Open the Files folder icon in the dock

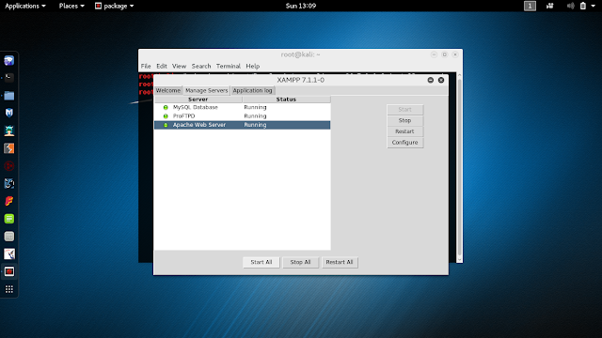pos(8,96)
